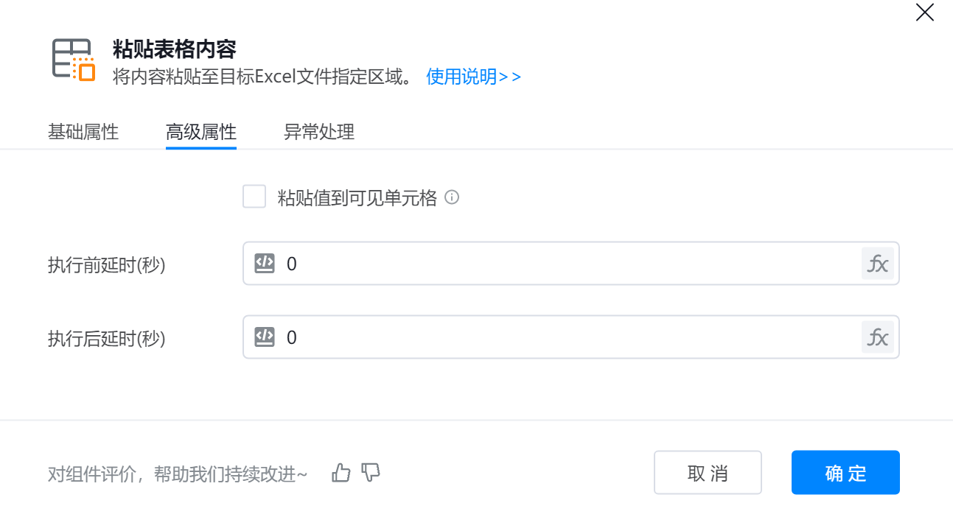Click the 粘贴表格内容 title text
This screenshot has width=953, height=517.
[x=175, y=49]
